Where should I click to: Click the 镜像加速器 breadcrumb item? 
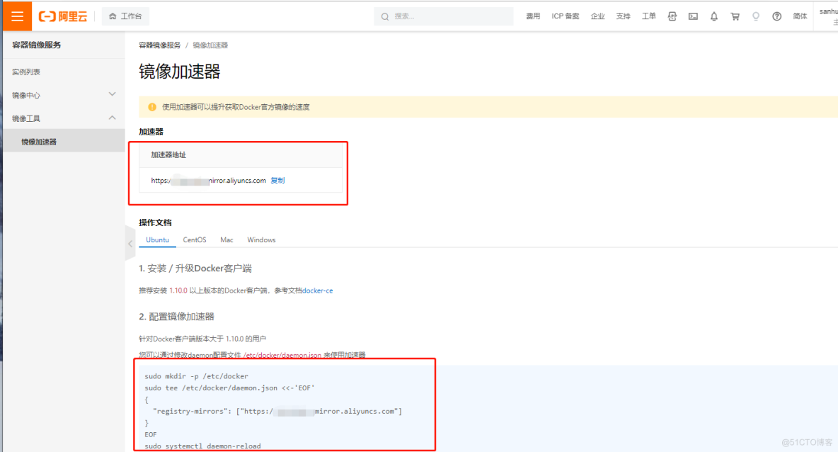click(x=210, y=45)
